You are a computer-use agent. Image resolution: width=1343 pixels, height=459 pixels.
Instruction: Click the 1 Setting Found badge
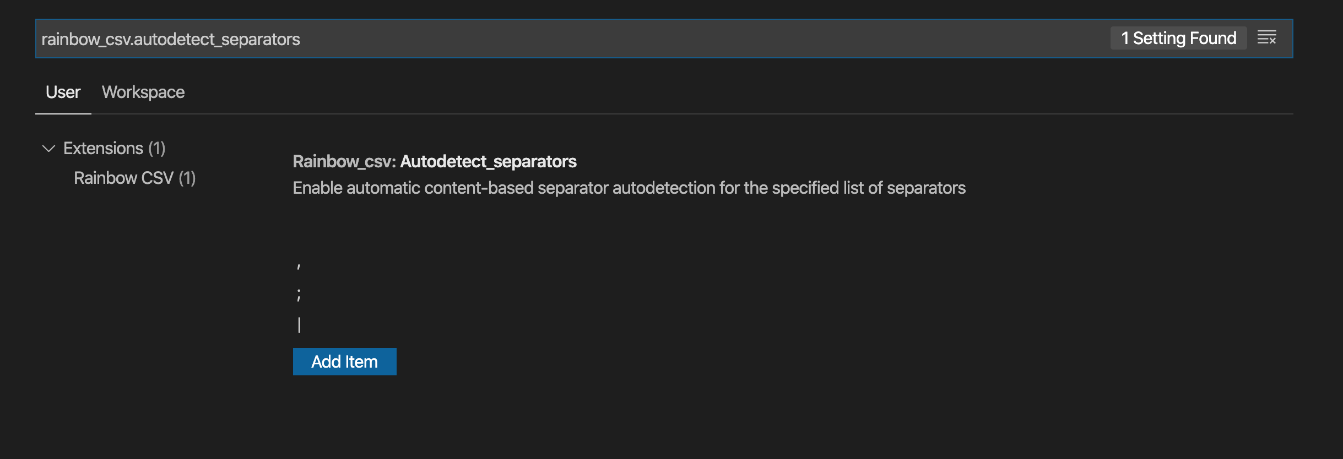pos(1179,37)
